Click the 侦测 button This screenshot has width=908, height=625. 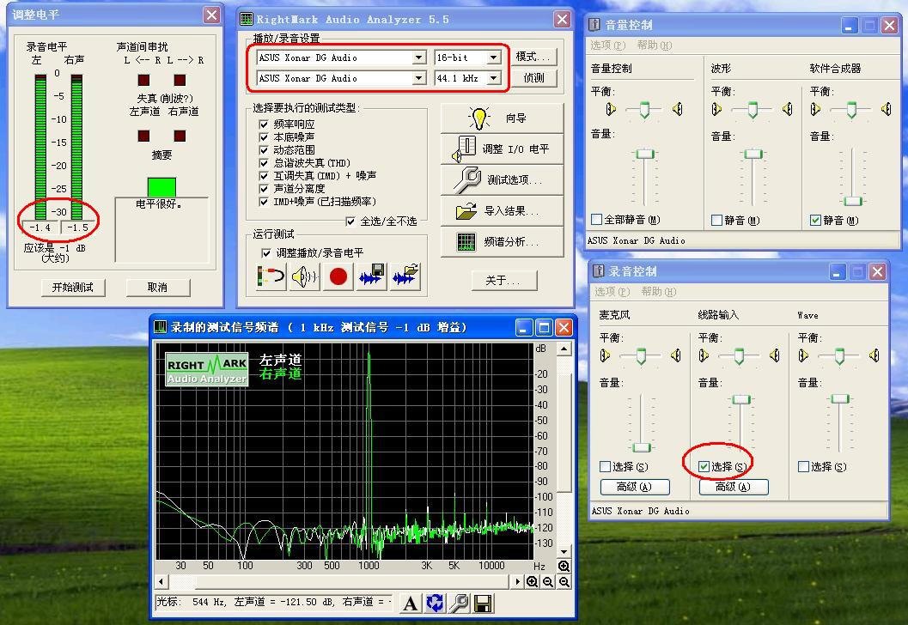(x=534, y=77)
